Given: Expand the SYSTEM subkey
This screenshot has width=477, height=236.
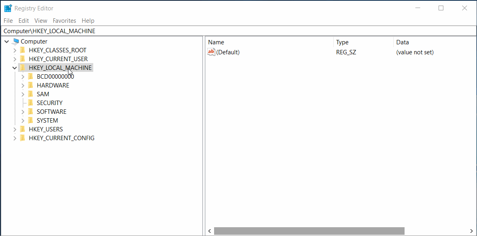Looking at the screenshot, I should pyautogui.click(x=23, y=121).
